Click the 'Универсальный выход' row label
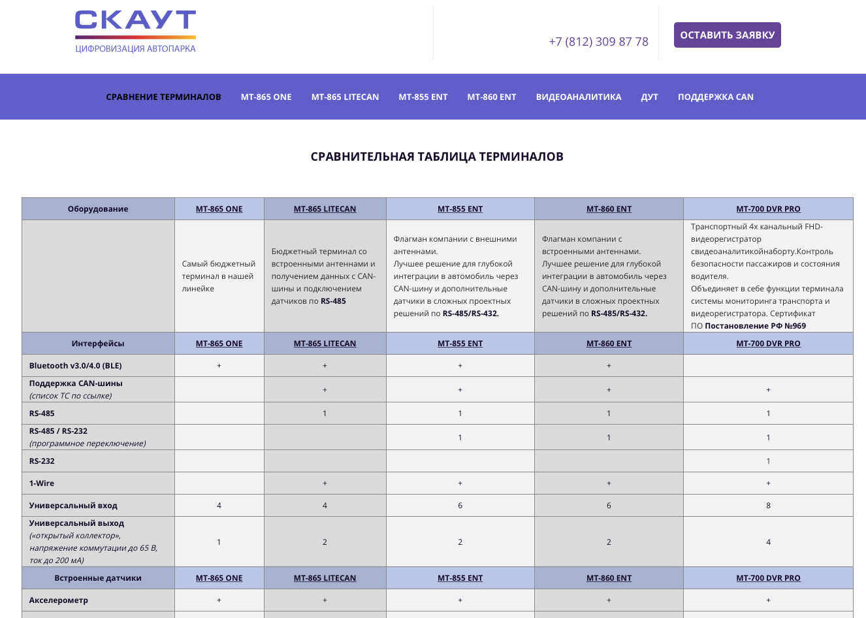866x618 pixels. pyautogui.click(x=76, y=523)
